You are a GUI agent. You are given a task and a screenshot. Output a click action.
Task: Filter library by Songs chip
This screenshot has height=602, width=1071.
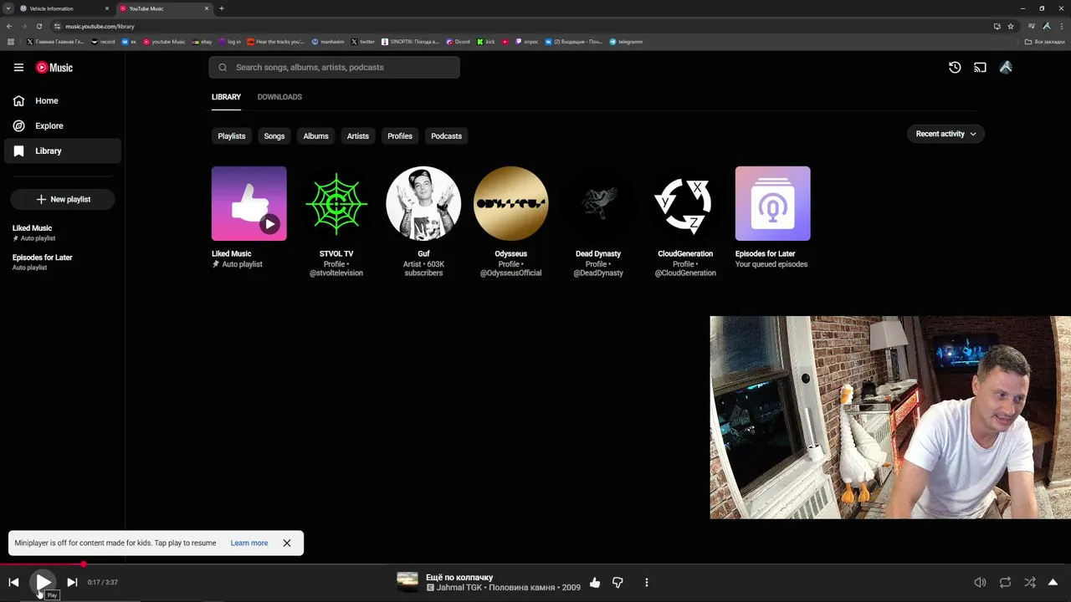(274, 136)
